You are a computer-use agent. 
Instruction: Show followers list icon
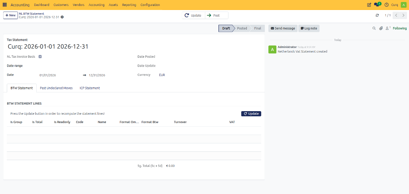(388, 28)
